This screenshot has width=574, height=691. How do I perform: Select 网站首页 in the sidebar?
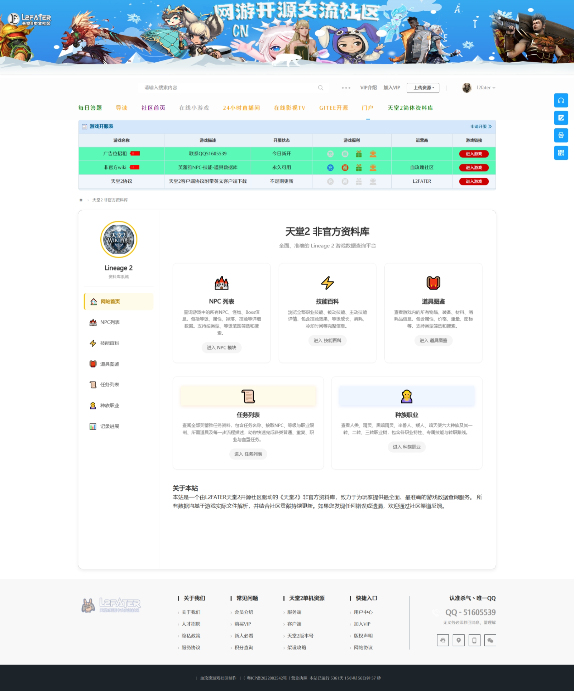[119, 302]
